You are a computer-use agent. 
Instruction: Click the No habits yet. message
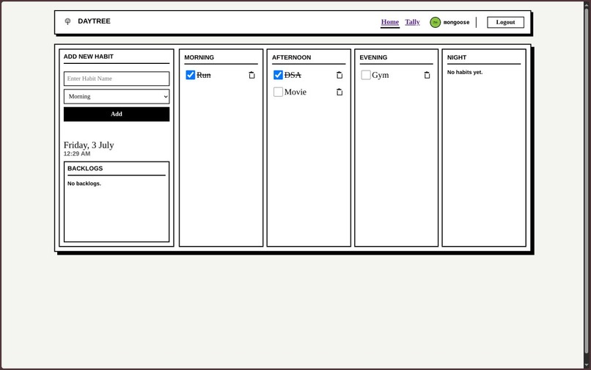(x=465, y=72)
